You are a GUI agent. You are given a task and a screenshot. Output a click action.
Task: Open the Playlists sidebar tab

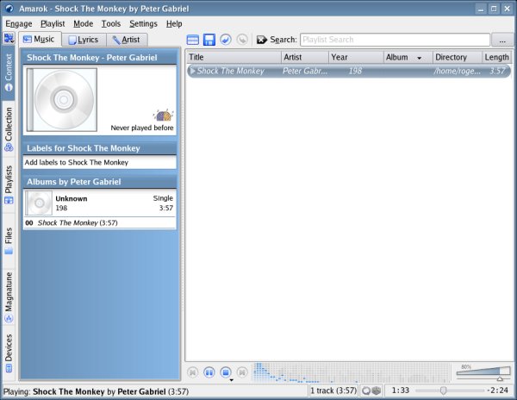point(9,184)
